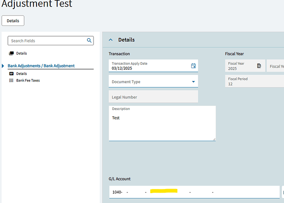The height and width of the screenshot is (203, 284).
Task: Open the calendar picker for Transaction Apply Date
Action: pos(193,66)
